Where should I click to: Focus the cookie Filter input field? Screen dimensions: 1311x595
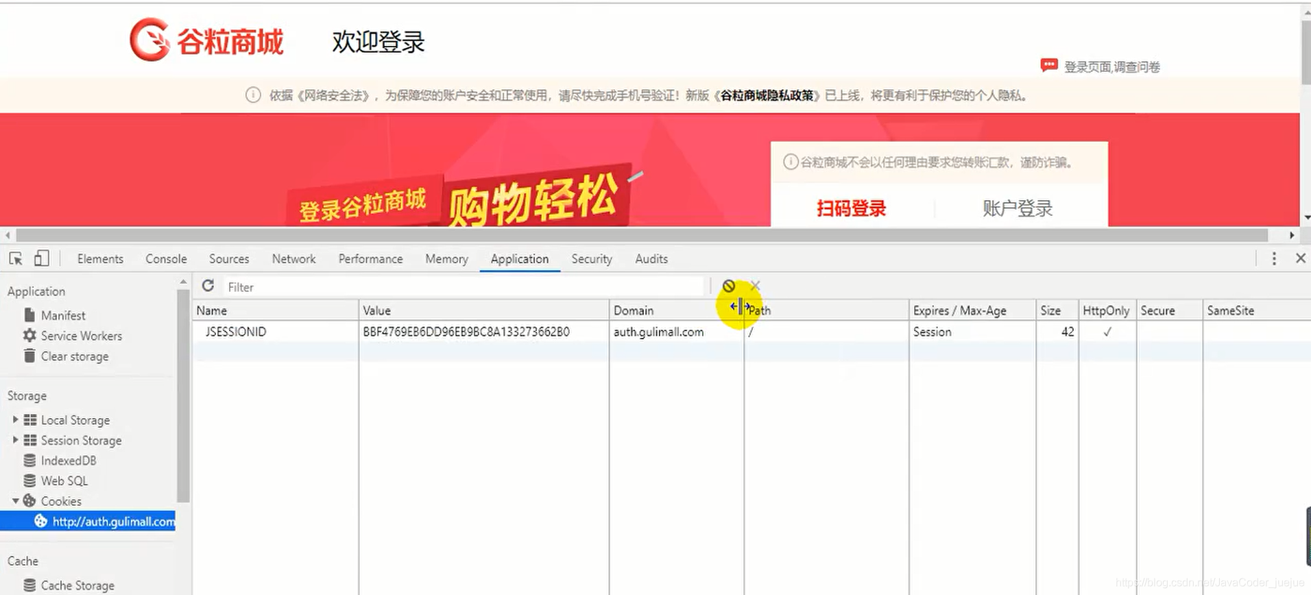463,287
